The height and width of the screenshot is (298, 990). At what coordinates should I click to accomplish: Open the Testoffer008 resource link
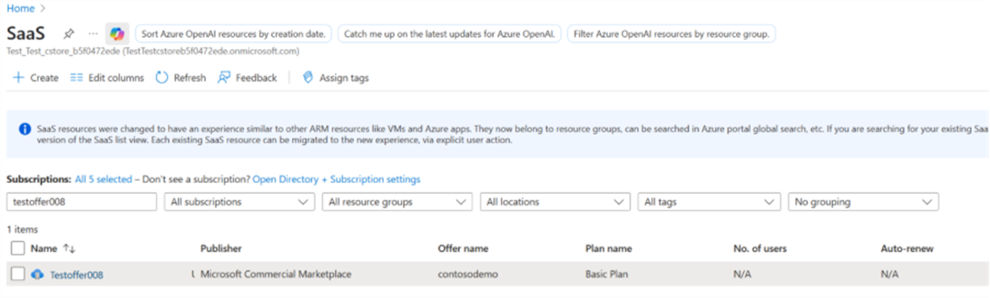point(77,275)
